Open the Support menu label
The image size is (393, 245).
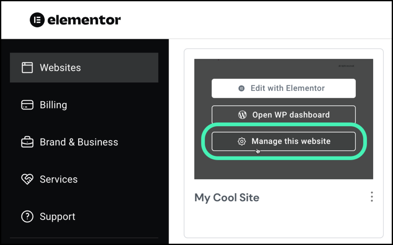point(58,217)
